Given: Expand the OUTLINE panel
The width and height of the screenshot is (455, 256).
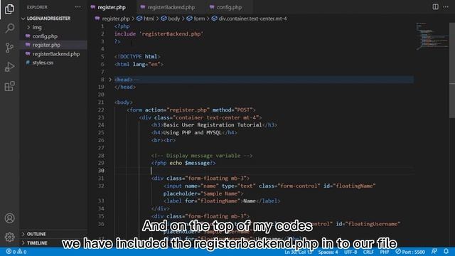Looking at the screenshot, I should [36, 234].
